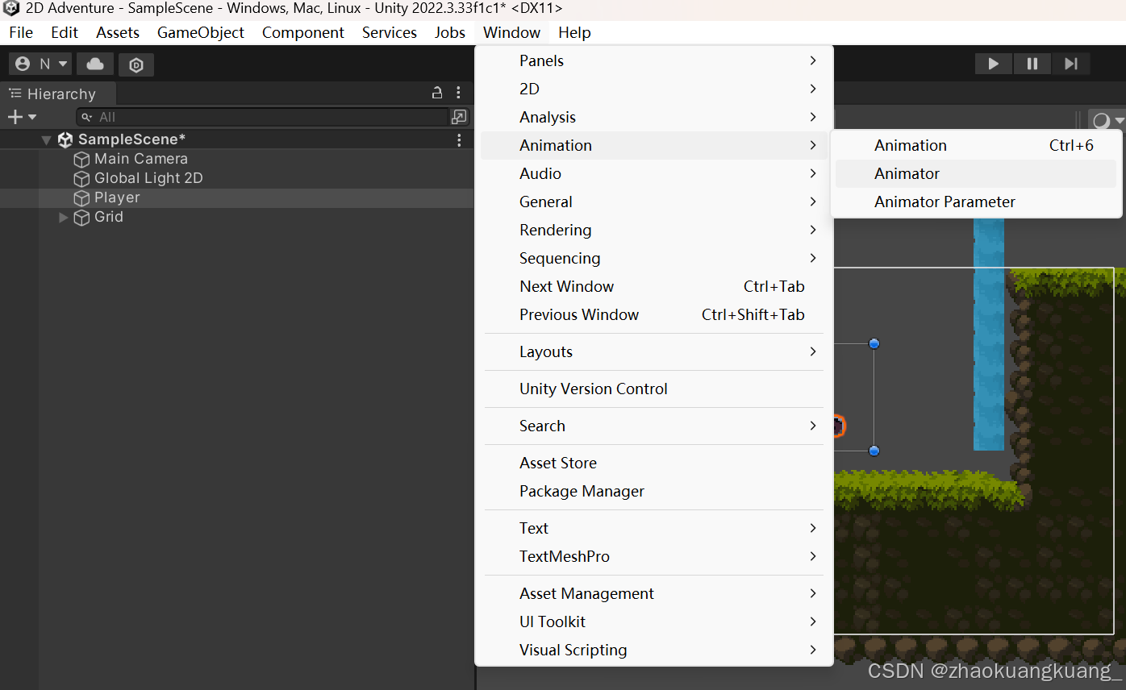Advance one frame with the step button

[1070, 64]
